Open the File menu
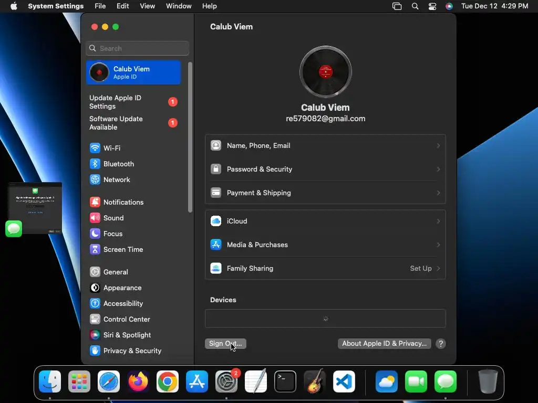 100,6
